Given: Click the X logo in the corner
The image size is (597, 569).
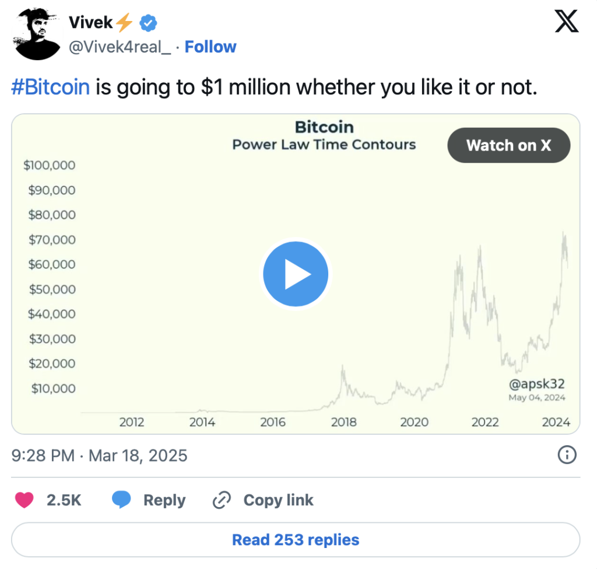Looking at the screenshot, I should click(x=566, y=23).
